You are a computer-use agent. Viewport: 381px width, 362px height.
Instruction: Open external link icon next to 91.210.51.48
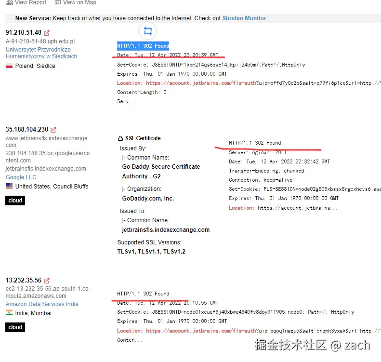(x=47, y=33)
